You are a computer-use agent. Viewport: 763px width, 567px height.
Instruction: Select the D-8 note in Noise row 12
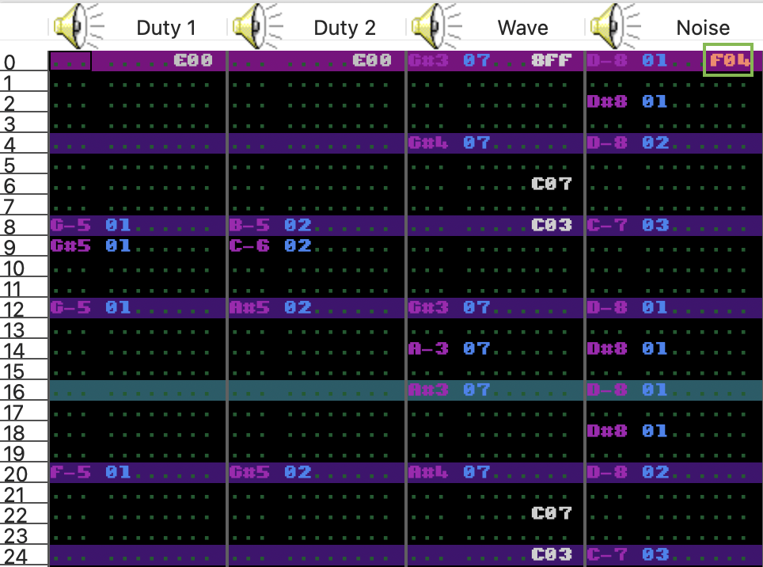coord(607,307)
